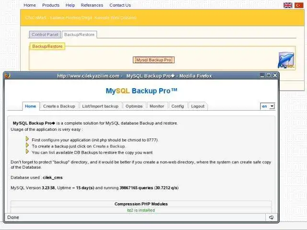Open the Products menu item
The width and height of the screenshot is (307, 230).
(51, 5)
